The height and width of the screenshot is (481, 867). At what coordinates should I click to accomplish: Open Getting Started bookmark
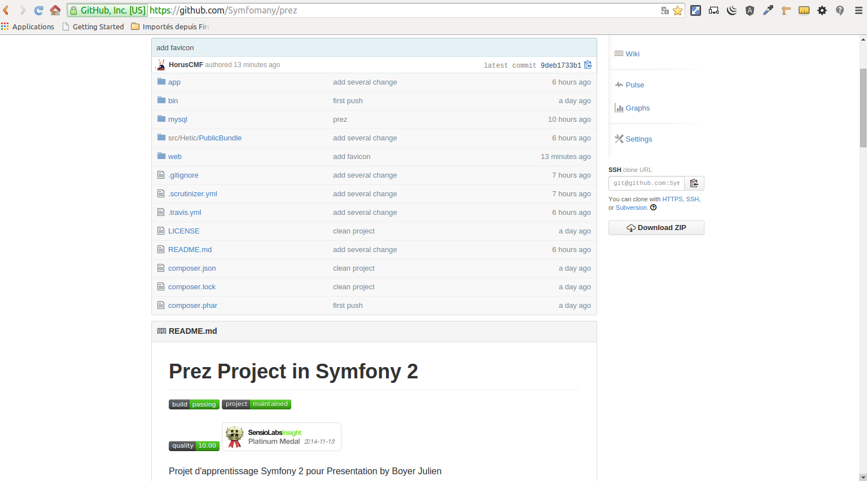click(x=93, y=27)
